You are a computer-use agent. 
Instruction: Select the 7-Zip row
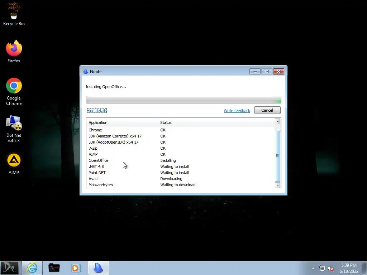[x=180, y=148]
